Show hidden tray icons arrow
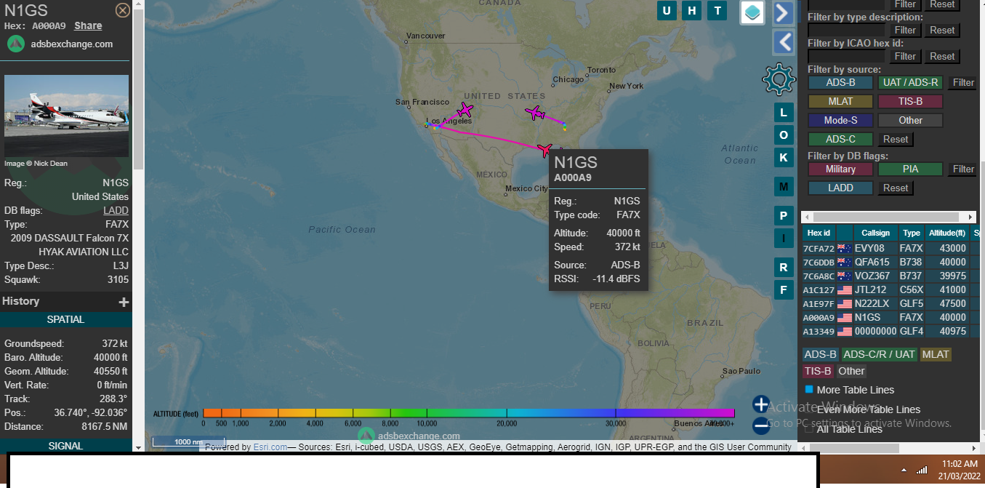 [x=904, y=470]
